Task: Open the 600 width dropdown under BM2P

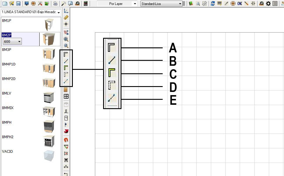Action: 12,41
